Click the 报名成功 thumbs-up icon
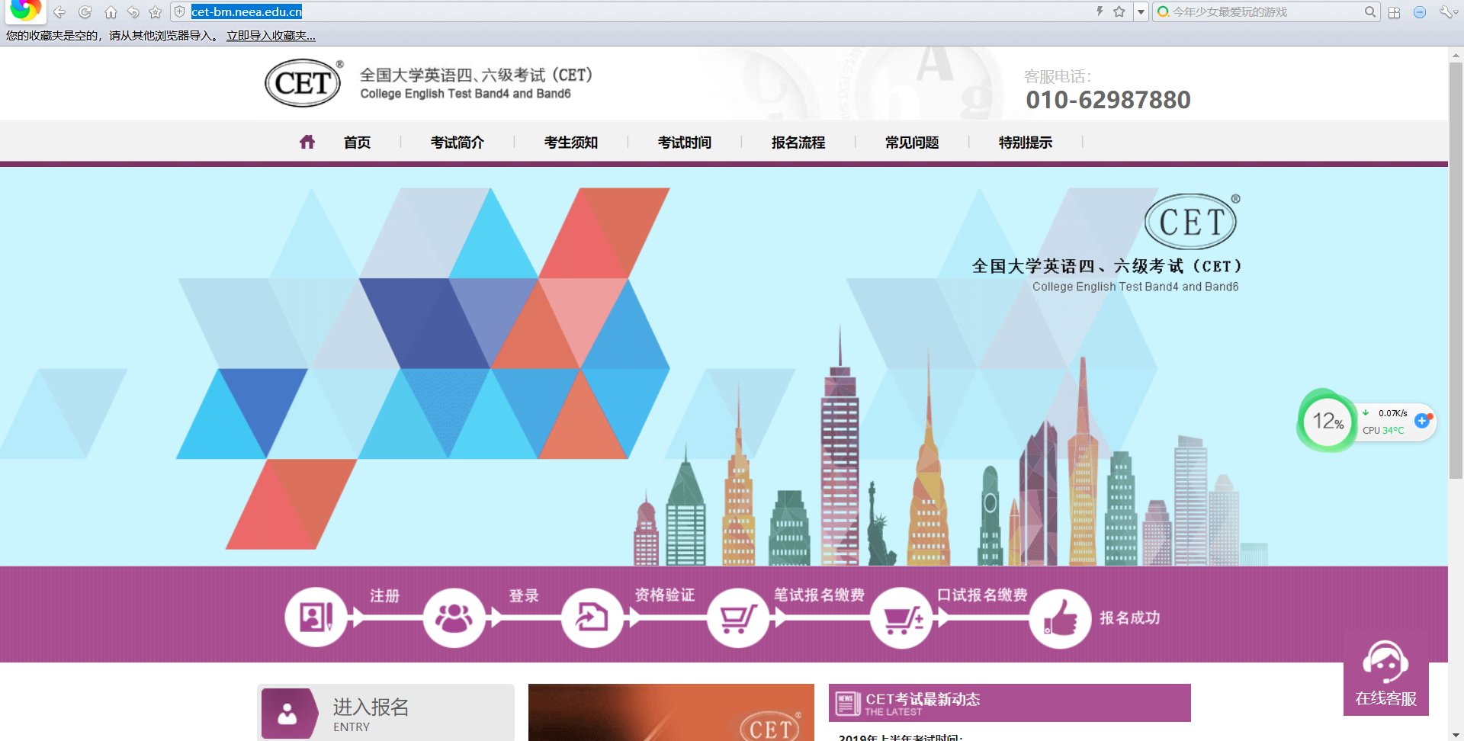Viewport: 1464px width, 741px height. [1060, 617]
